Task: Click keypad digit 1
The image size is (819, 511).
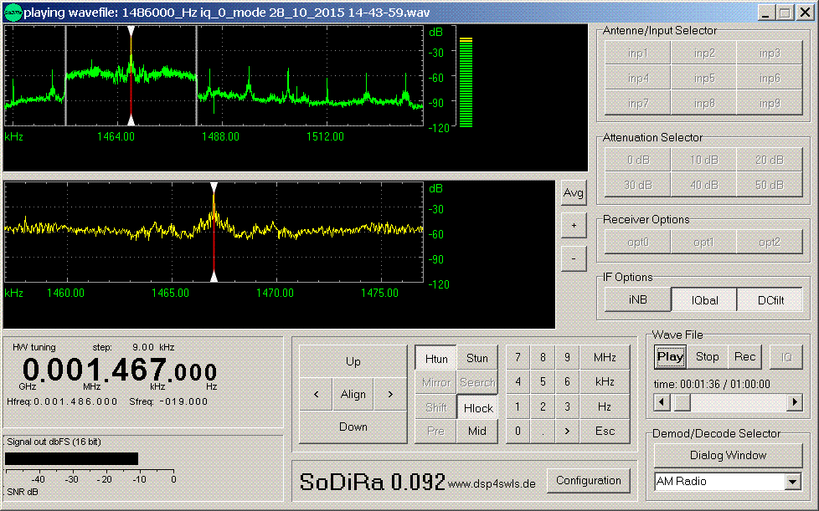Action: click(x=518, y=406)
